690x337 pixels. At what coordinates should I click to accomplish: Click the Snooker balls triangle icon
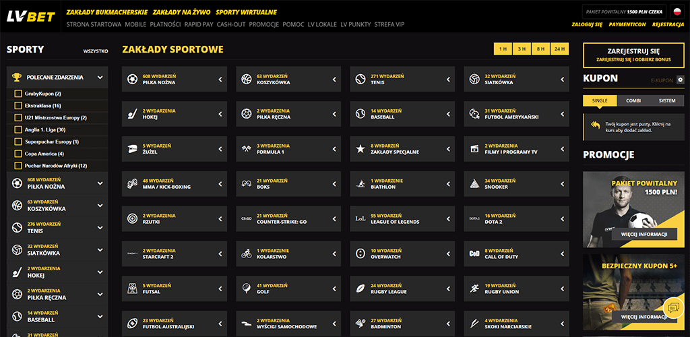pos(474,183)
